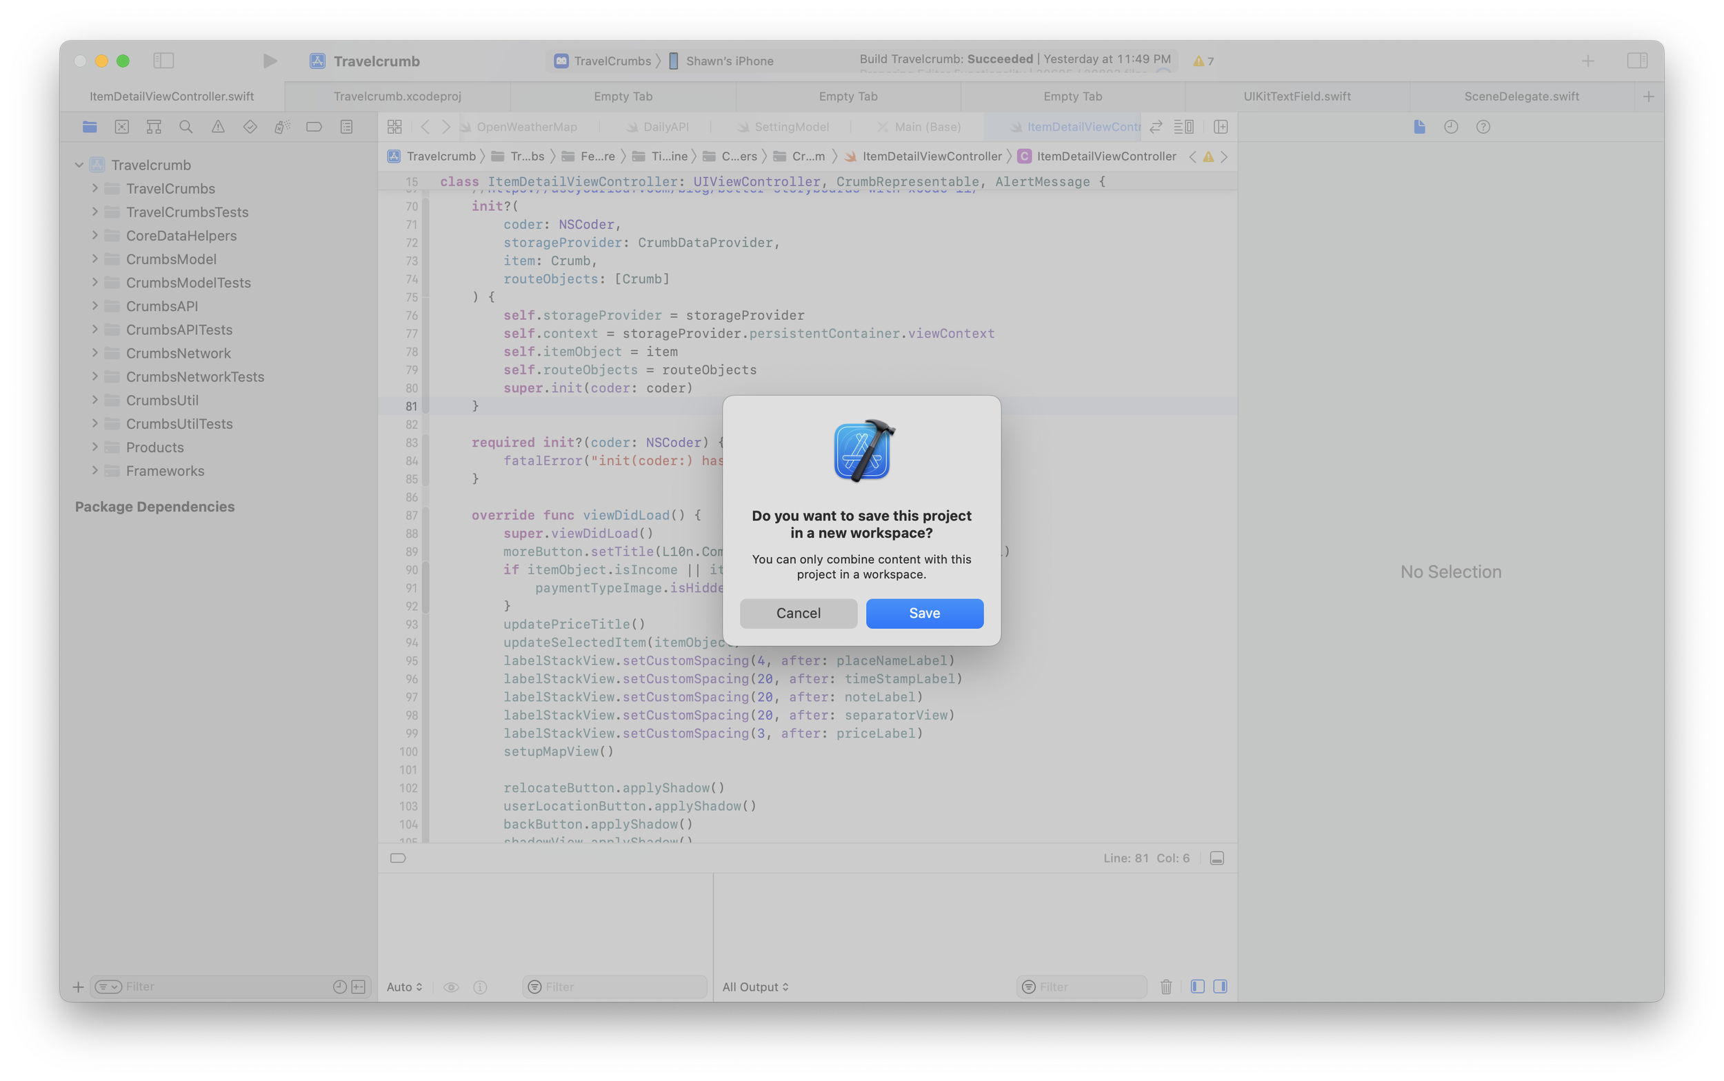Screen dimensions: 1724x1081
Task: Open the Auto variables view dropdown
Action: pos(404,987)
